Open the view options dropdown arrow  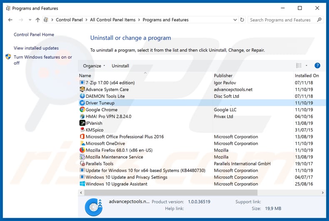tap(307, 66)
